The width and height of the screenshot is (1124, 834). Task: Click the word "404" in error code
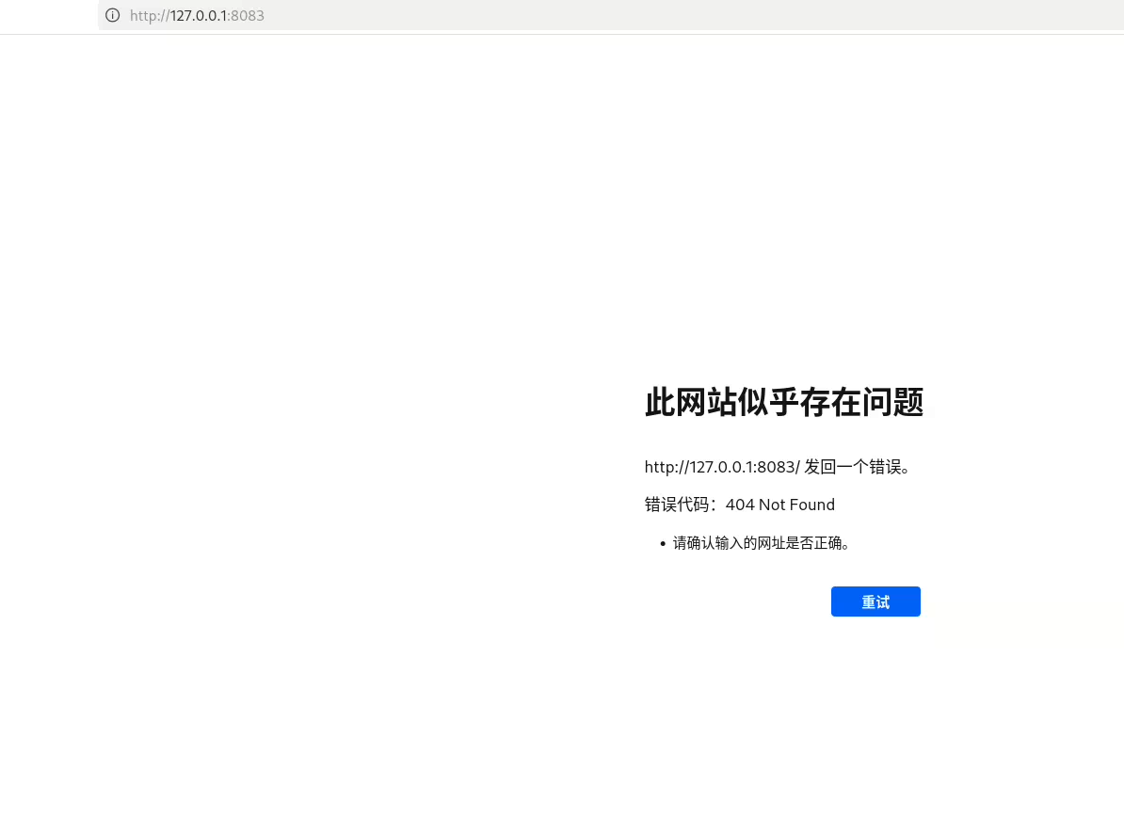tap(740, 505)
